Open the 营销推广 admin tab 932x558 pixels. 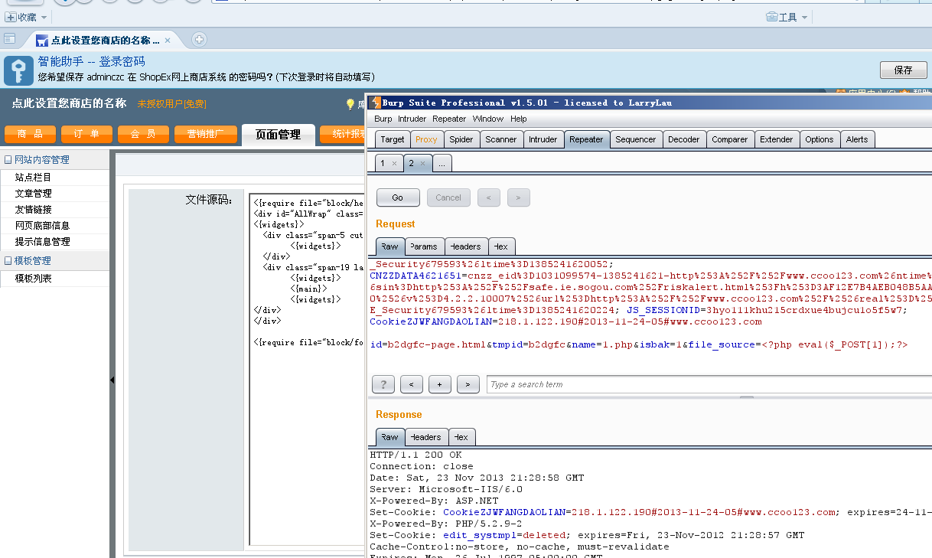205,134
